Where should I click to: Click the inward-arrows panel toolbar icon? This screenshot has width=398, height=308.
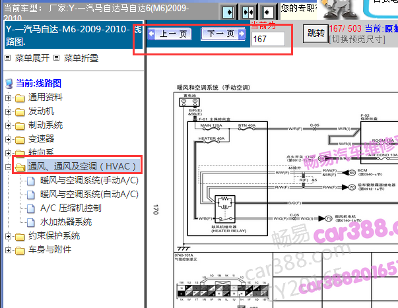[248, 12]
